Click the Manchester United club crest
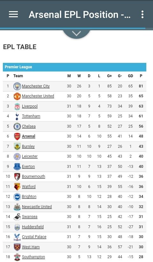The height and width of the screenshot is (262, 153). [17, 96]
